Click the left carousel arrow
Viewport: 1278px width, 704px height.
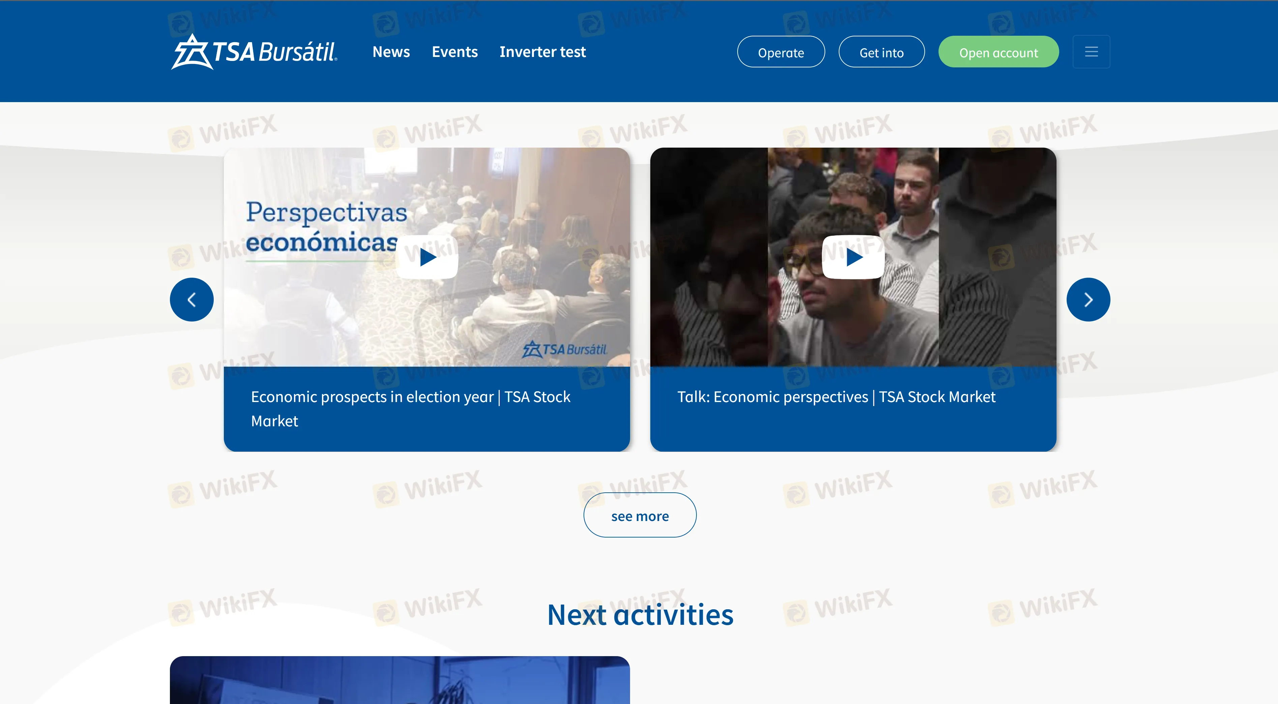[191, 299]
